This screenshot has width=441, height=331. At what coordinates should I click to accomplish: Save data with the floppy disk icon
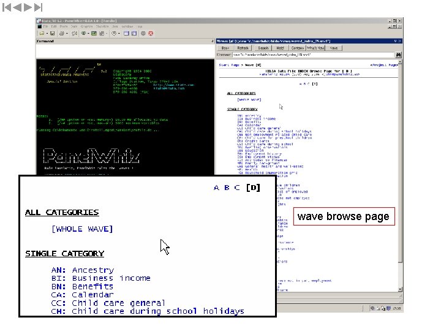pos(52,34)
